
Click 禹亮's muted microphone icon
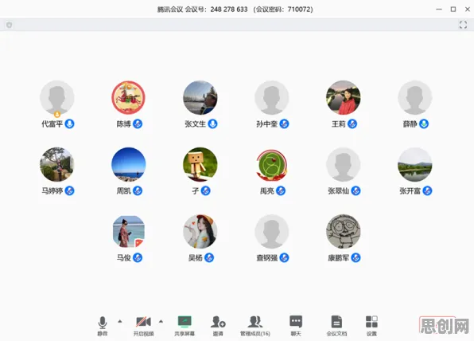(x=281, y=190)
